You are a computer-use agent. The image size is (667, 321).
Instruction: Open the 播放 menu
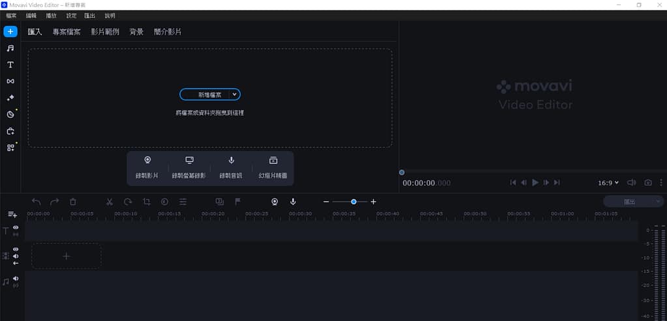pyautogui.click(x=51, y=16)
